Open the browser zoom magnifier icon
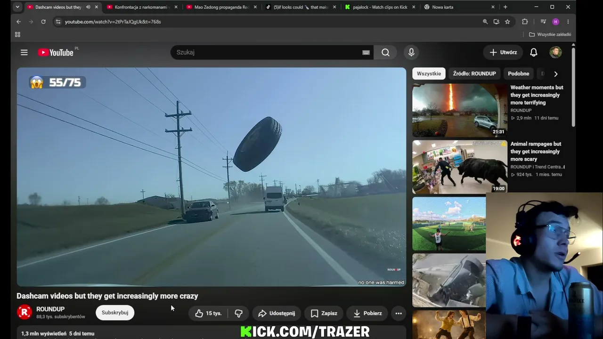Screen dimensions: 603x339 click(485, 22)
